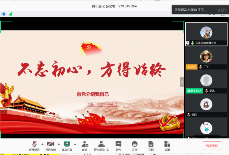Select 朱泽栋's screen share video tile
The height and width of the screenshot is (155, 229).
[206, 34]
